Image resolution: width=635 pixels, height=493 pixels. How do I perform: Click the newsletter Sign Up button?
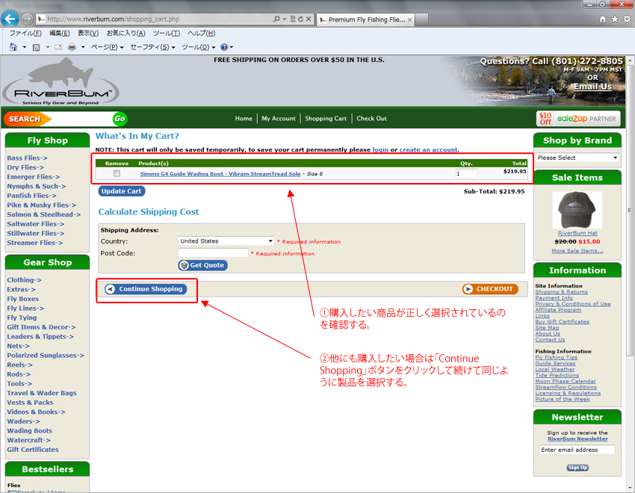pos(577,468)
